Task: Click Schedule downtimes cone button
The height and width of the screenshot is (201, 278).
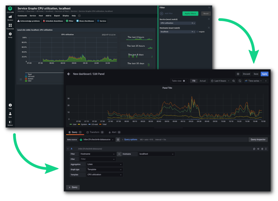Action: click(x=53, y=21)
